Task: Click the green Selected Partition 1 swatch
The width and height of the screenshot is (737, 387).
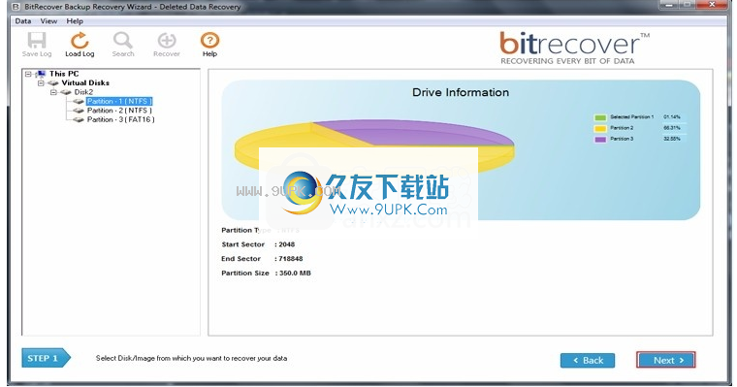Action: click(600, 117)
